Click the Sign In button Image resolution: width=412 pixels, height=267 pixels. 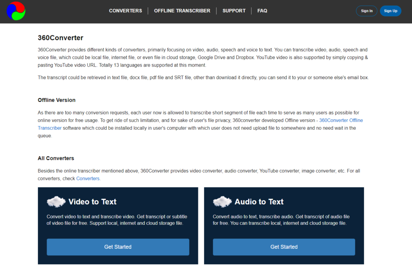367,11
